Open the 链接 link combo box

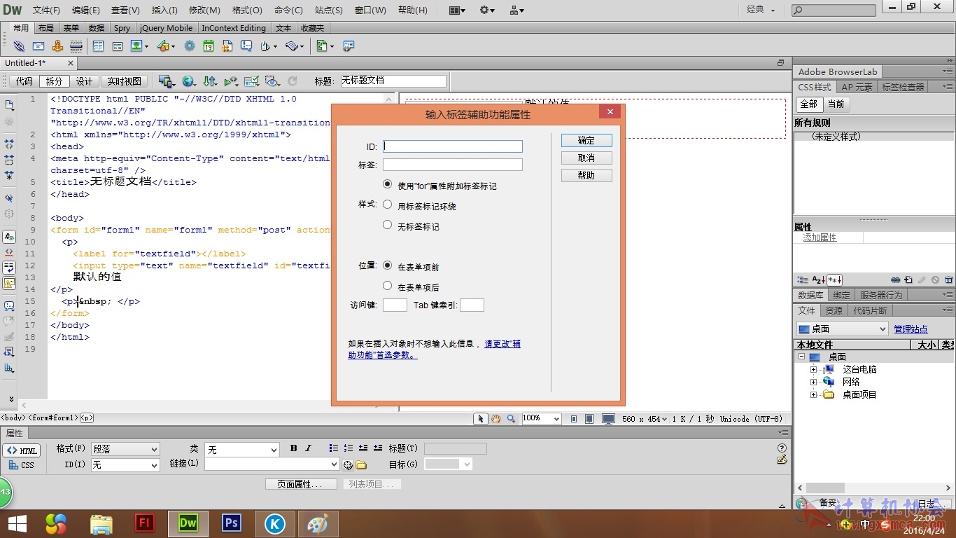[272, 464]
